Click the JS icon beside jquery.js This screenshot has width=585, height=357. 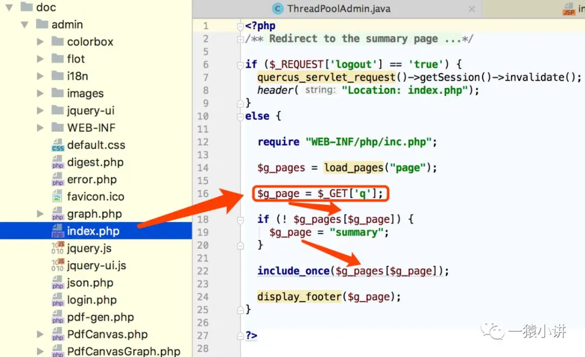[x=58, y=248]
